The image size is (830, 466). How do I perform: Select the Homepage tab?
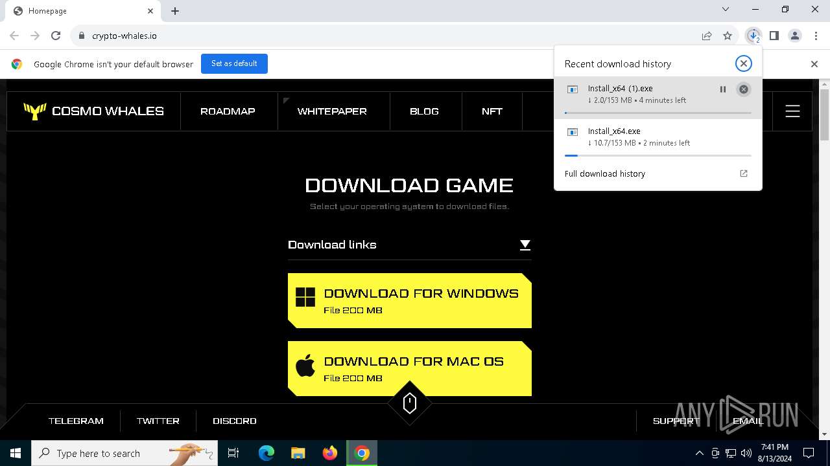point(83,11)
